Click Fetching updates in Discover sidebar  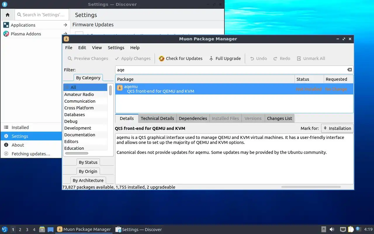[x=31, y=154]
